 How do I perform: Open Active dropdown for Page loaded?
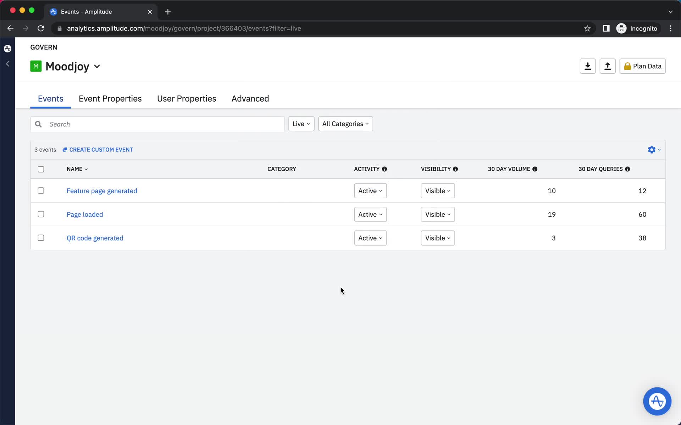[x=370, y=214]
